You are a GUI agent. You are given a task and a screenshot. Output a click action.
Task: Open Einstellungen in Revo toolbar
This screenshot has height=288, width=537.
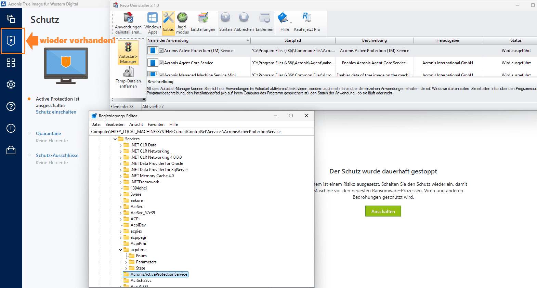pyautogui.click(x=203, y=23)
